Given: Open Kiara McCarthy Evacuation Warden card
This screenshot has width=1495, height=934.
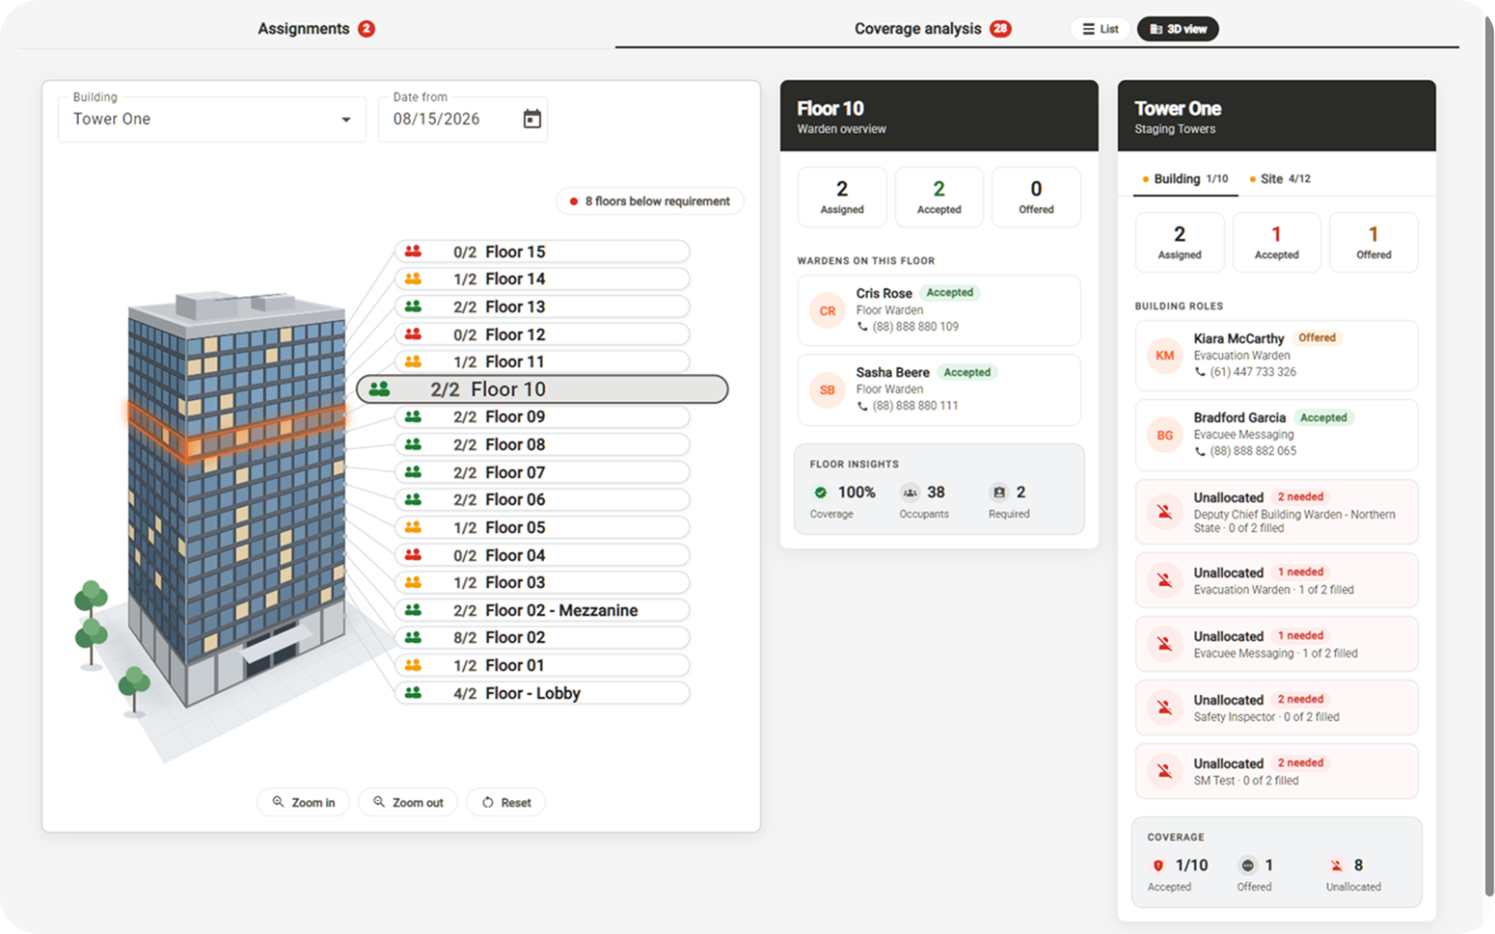Looking at the screenshot, I should pyautogui.click(x=1276, y=356).
